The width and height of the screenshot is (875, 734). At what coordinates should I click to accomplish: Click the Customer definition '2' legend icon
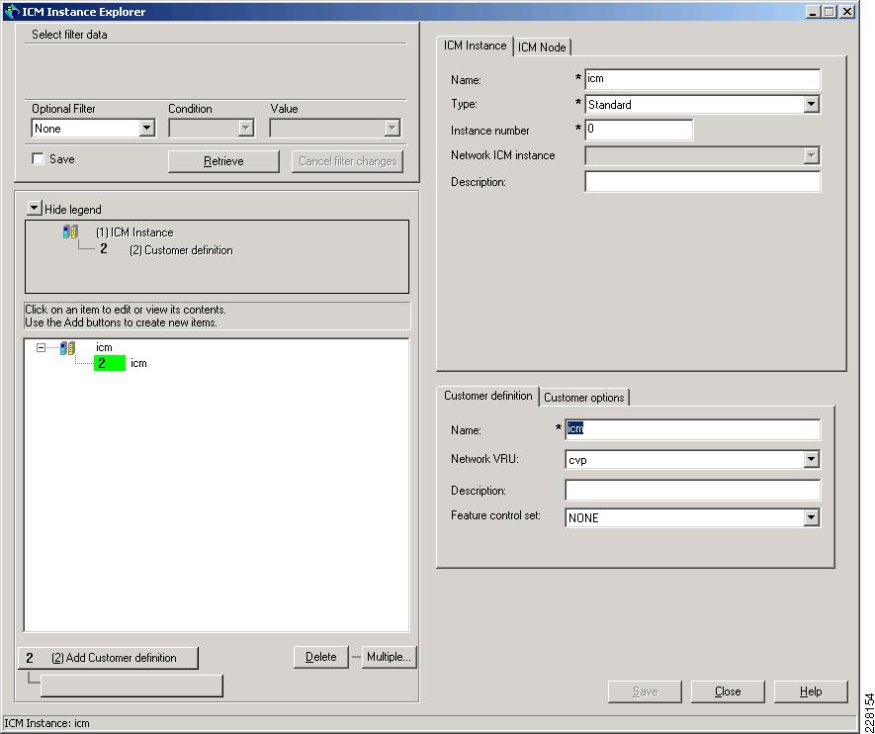(103, 249)
